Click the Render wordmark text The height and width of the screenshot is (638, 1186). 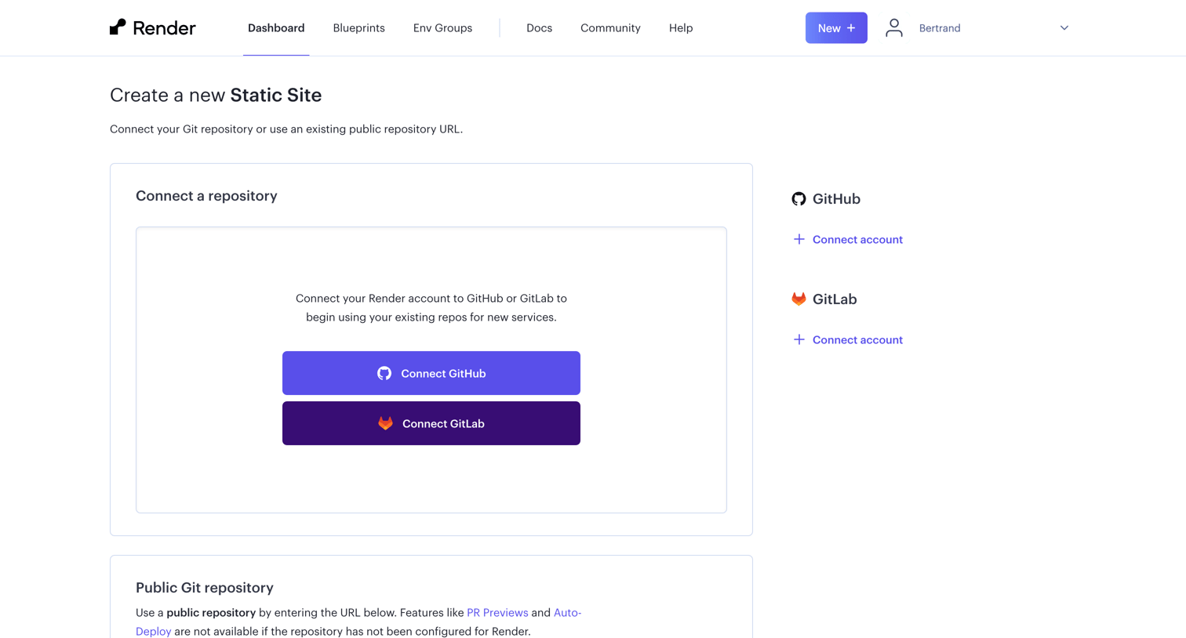click(164, 28)
